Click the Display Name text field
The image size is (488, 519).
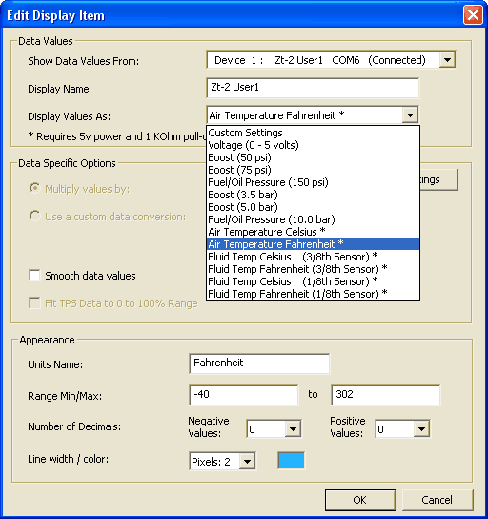tap(313, 88)
